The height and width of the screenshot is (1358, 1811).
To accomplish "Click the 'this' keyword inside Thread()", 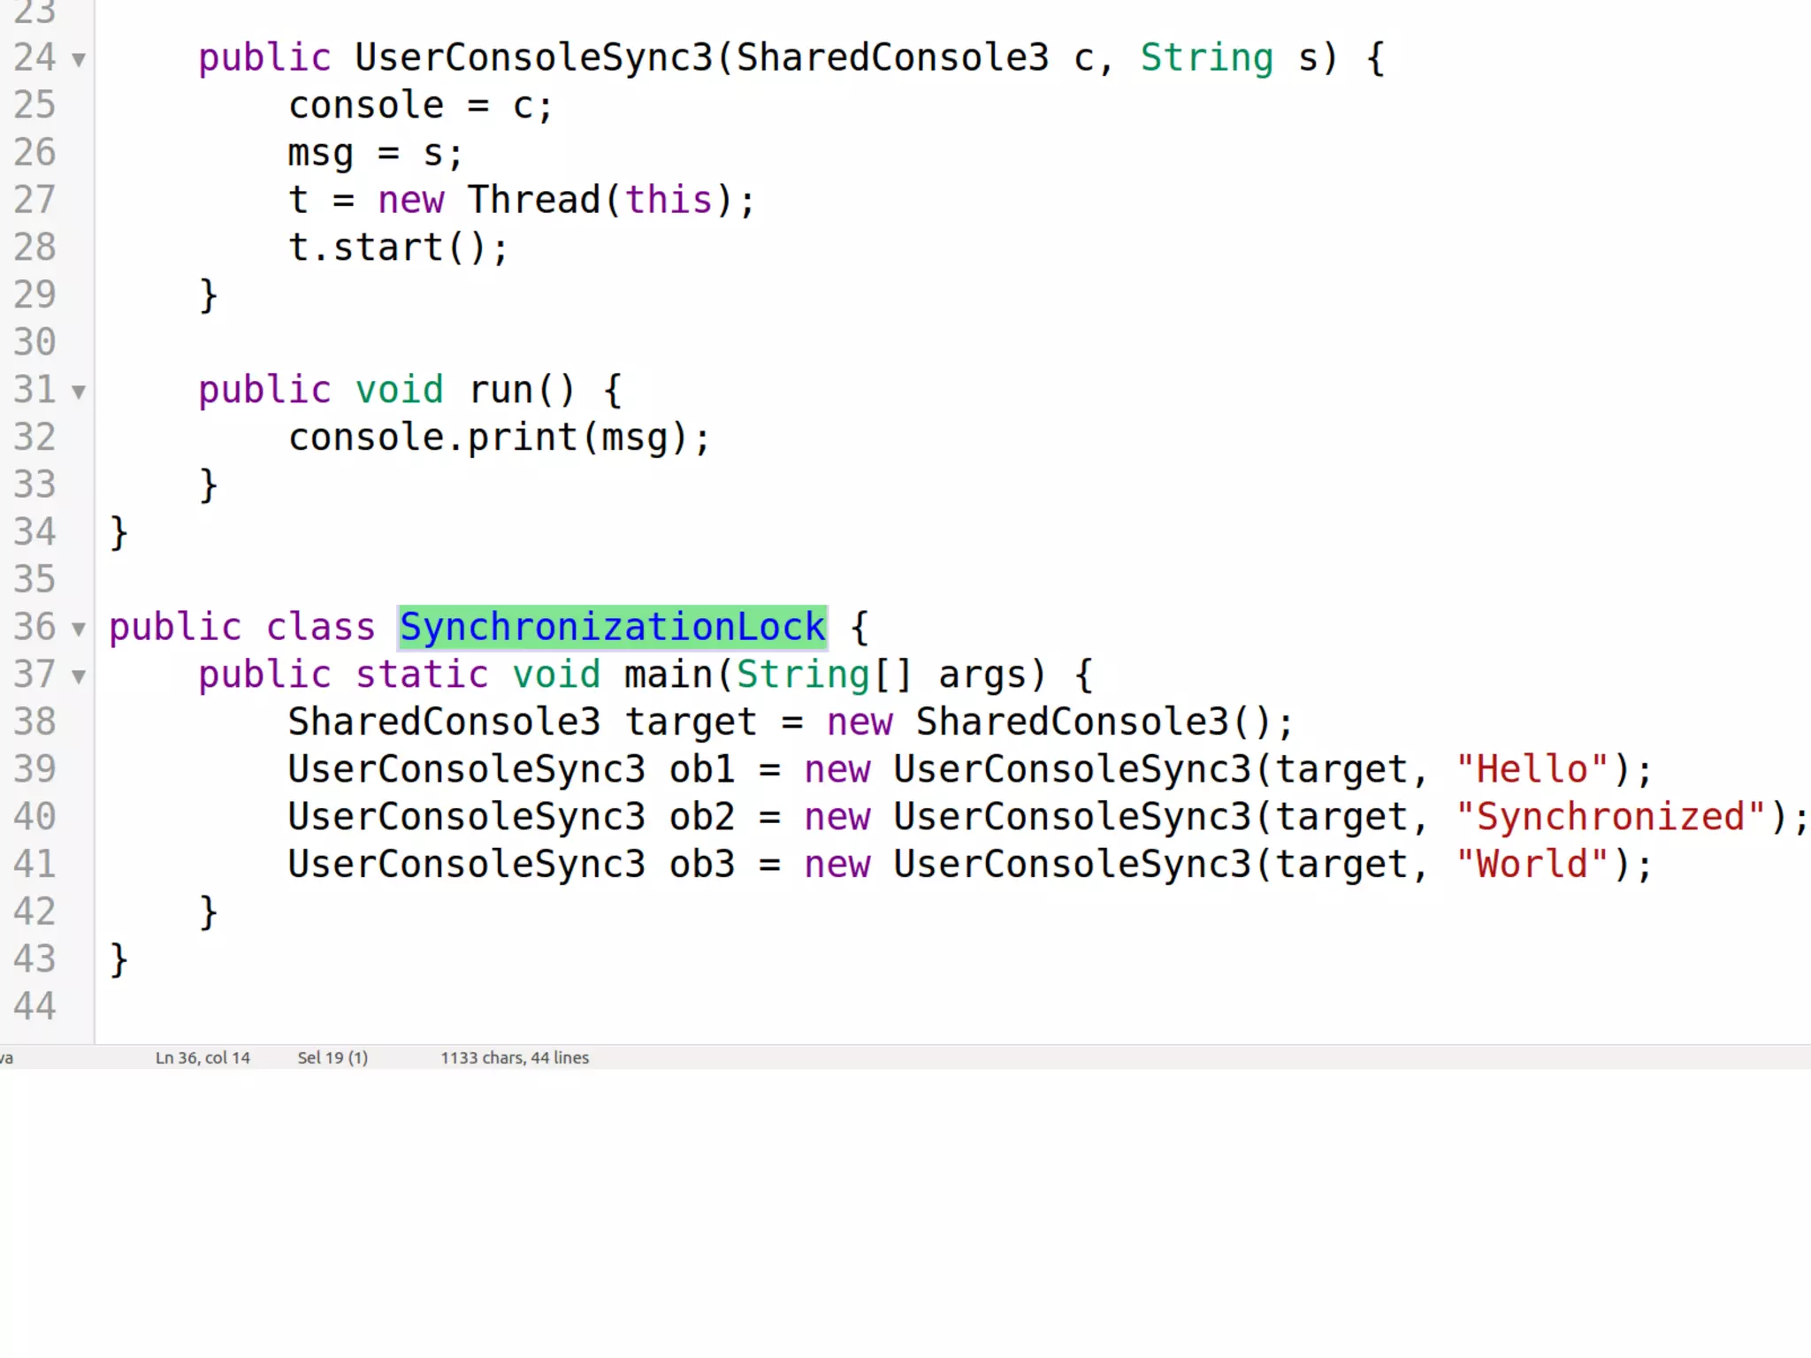I will 669,200.
